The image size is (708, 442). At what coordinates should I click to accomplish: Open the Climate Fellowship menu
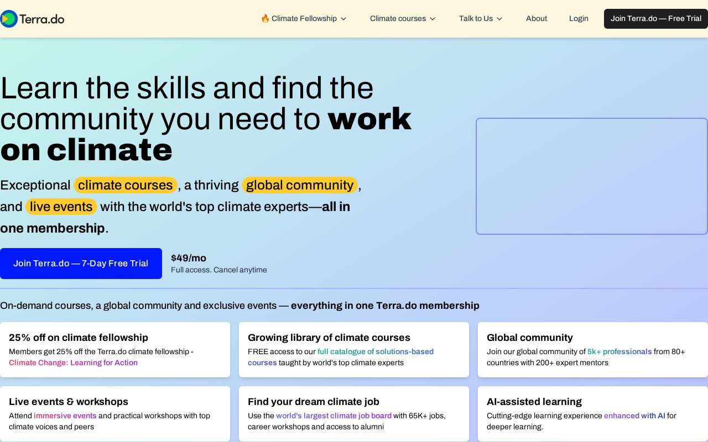pos(304,18)
